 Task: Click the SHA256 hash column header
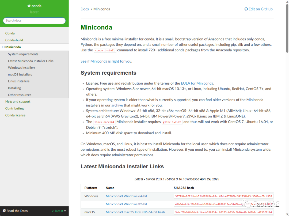pos(184,188)
